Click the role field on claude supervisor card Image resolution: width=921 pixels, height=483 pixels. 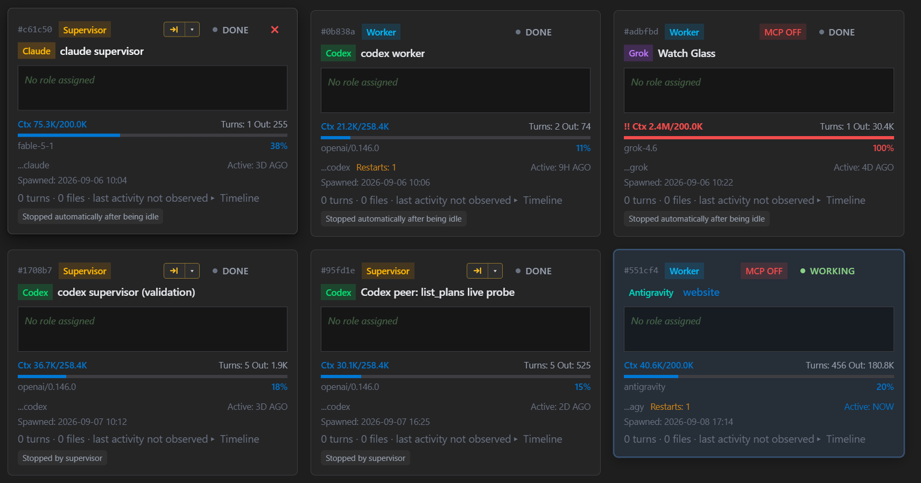152,88
